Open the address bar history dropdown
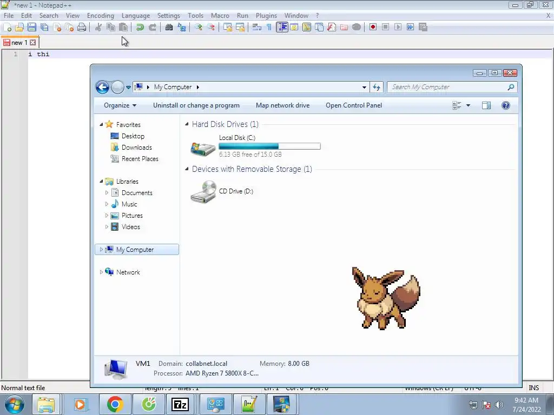Screen dimensions: 554x415 click(x=364, y=87)
